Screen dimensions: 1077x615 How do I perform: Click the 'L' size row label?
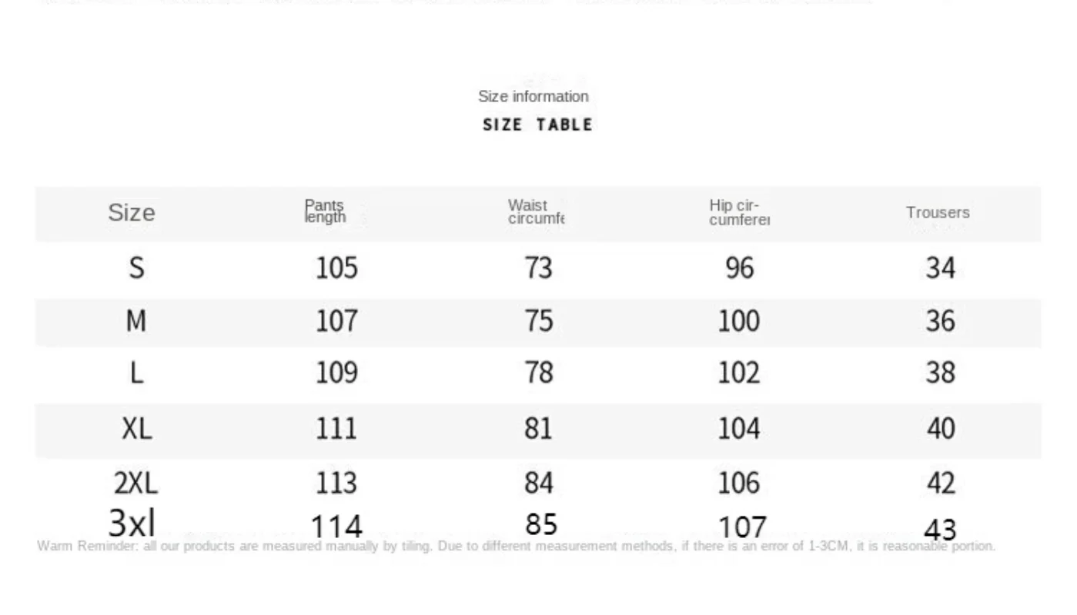tap(136, 374)
